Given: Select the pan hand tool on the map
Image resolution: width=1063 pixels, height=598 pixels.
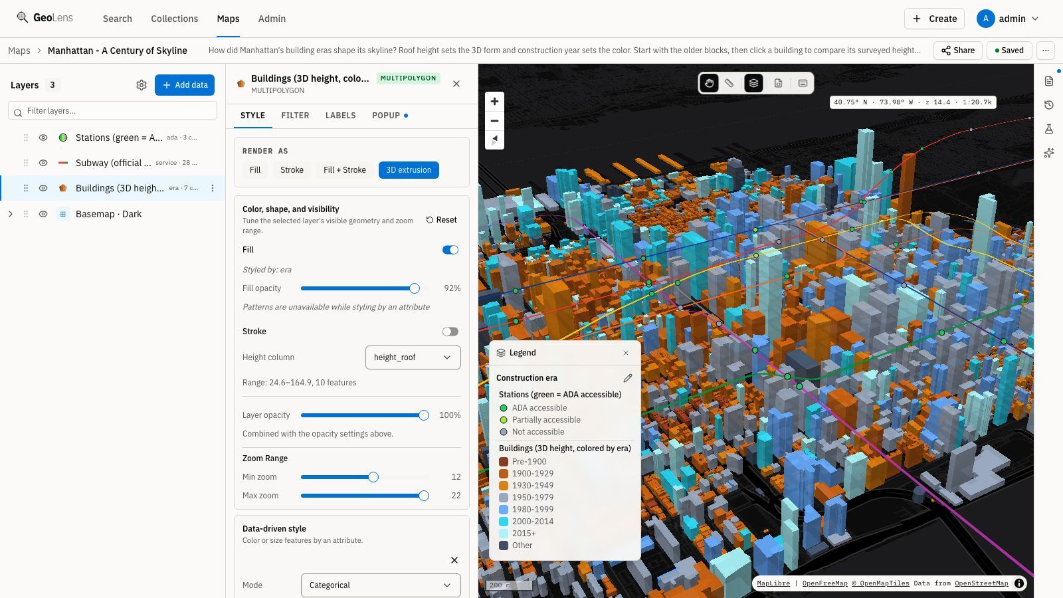Looking at the screenshot, I should click(709, 83).
